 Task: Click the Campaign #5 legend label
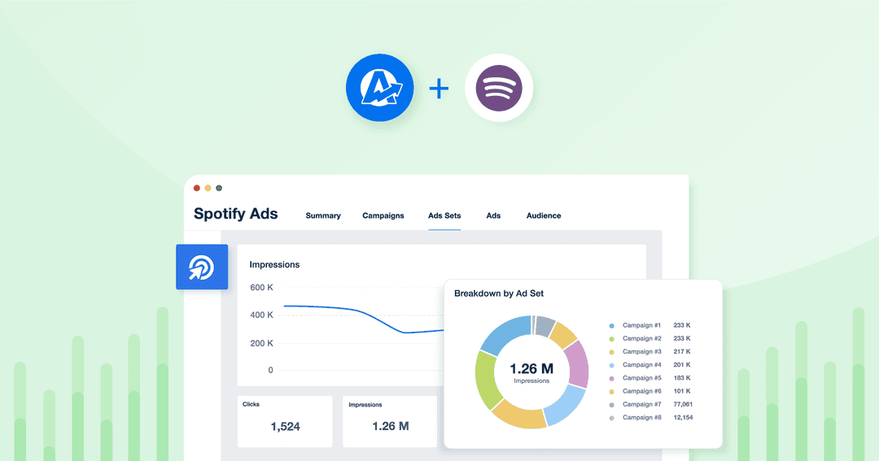(642, 377)
